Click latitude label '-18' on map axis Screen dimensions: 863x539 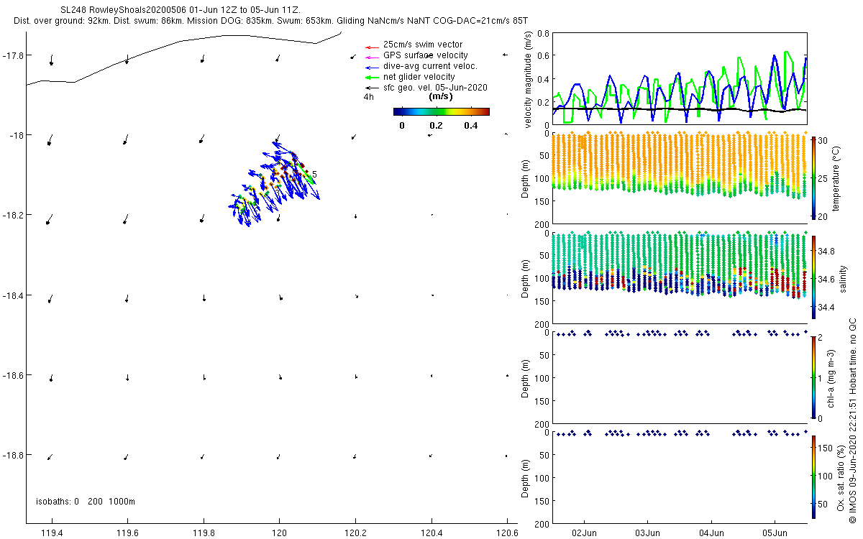17,135
